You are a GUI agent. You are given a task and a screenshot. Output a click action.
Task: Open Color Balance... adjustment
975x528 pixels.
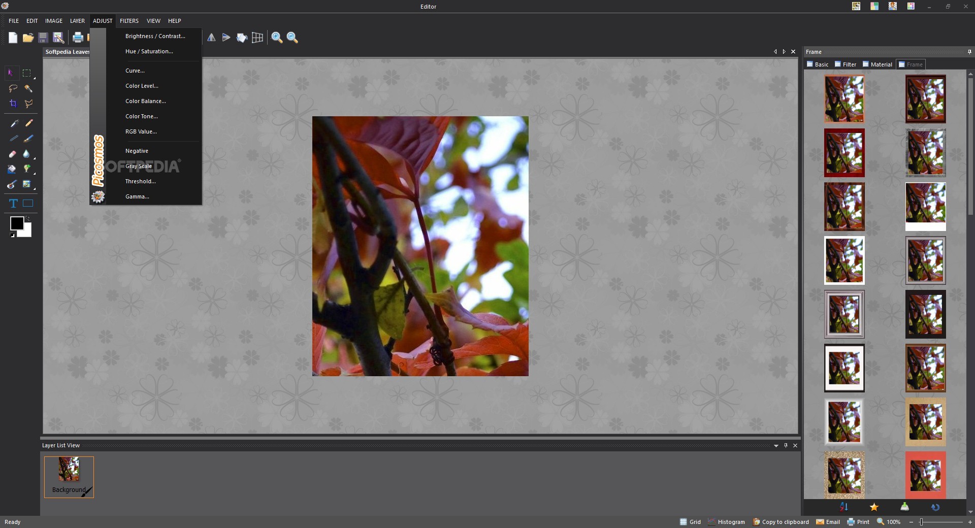[154, 101]
